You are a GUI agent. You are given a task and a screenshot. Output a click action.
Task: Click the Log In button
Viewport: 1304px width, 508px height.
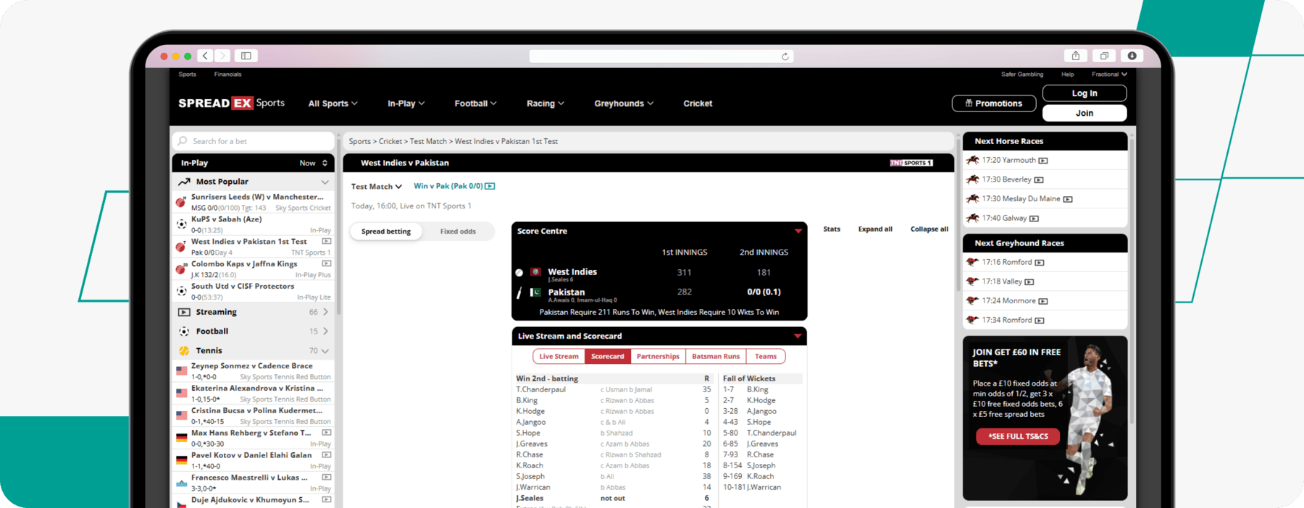coord(1084,93)
